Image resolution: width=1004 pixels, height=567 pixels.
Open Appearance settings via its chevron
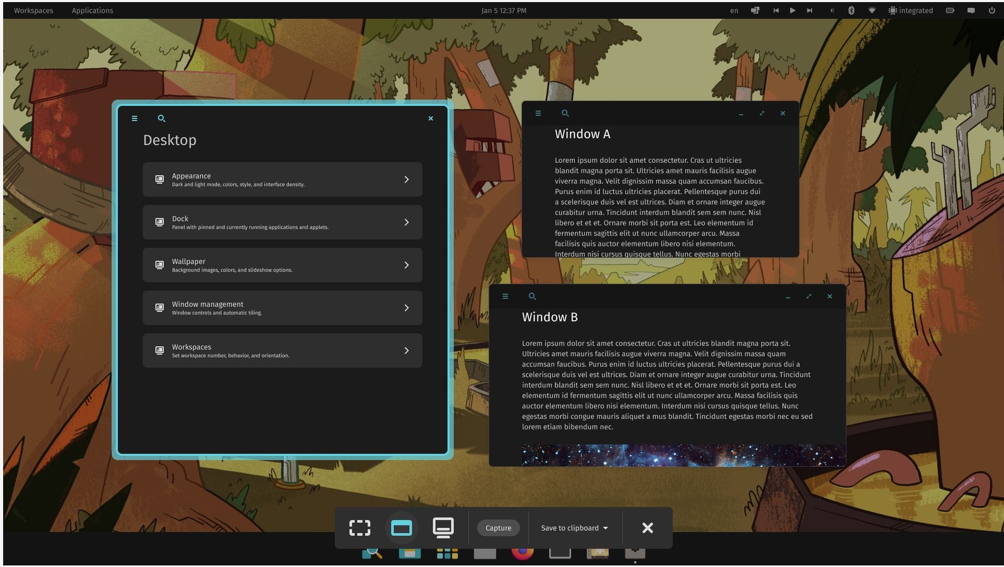click(406, 179)
